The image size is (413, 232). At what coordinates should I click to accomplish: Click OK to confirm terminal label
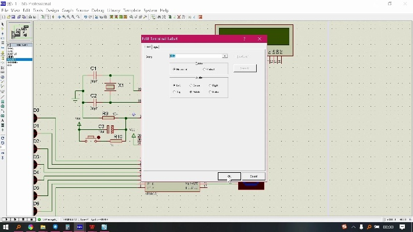tap(229, 176)
